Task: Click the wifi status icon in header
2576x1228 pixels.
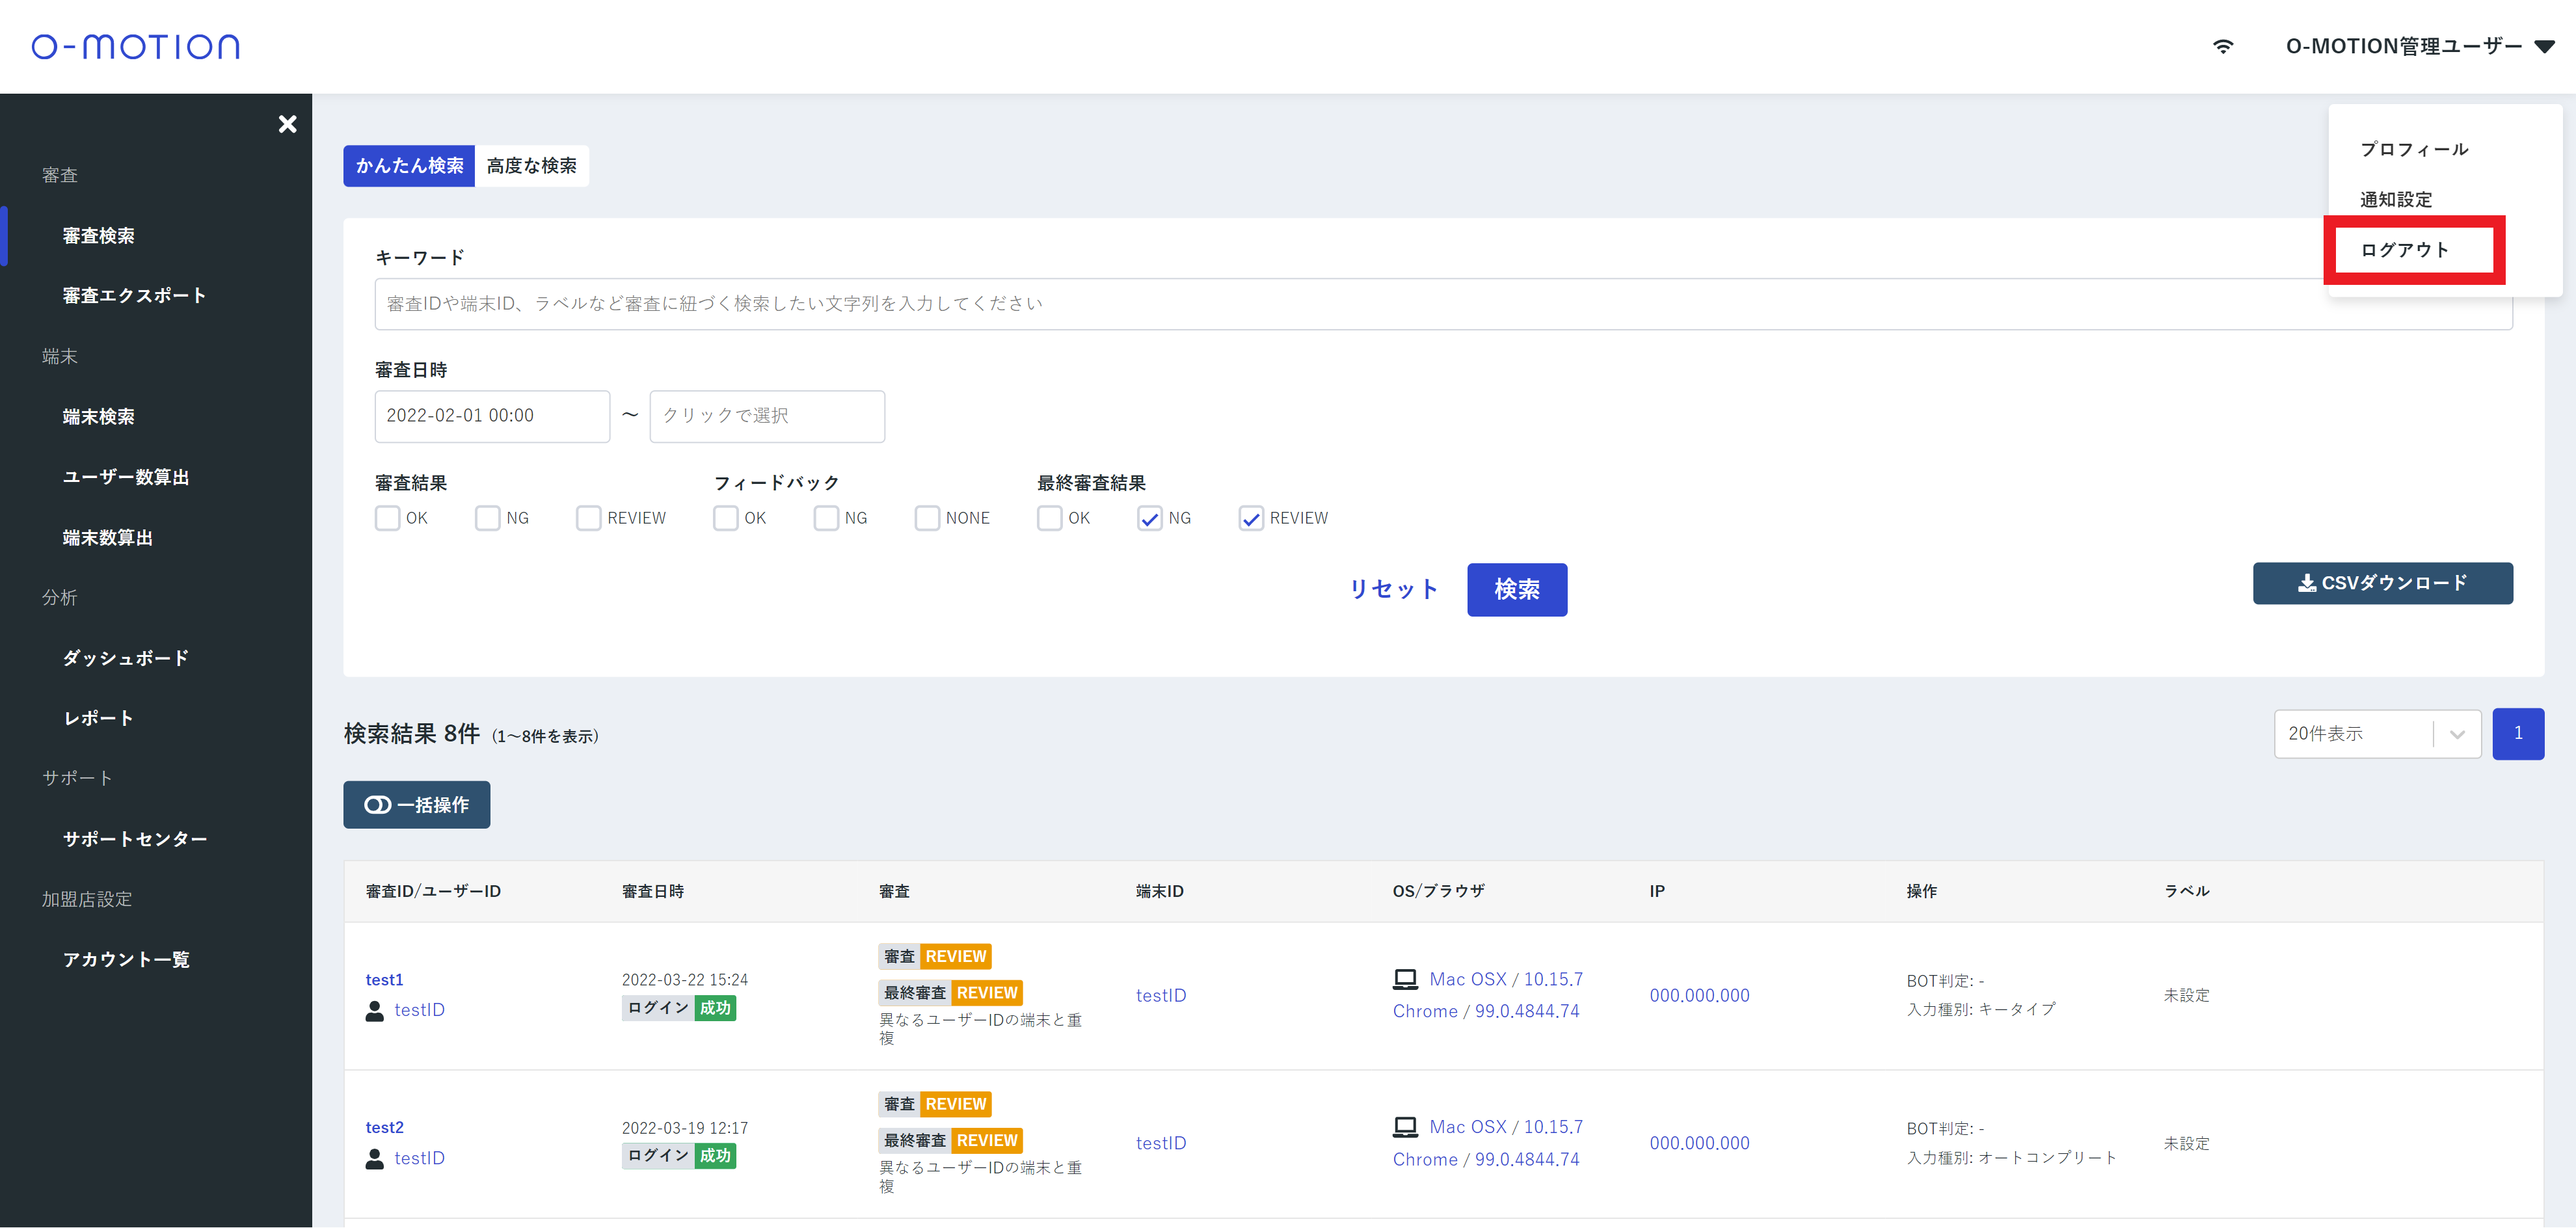Action: coord(2222,46)
